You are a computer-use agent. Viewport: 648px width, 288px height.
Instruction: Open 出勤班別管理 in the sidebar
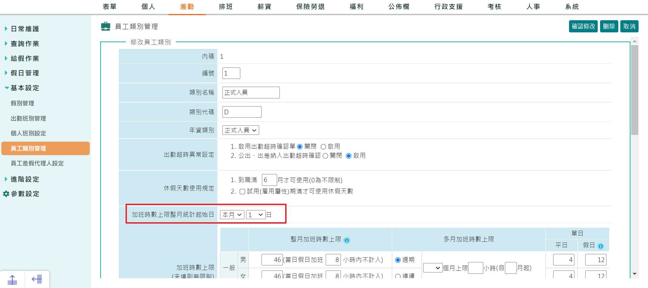point(28,118)
